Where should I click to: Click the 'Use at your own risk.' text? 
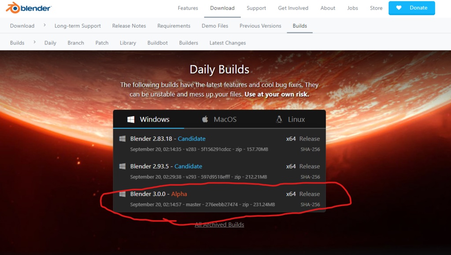click(x=277, y=94)
